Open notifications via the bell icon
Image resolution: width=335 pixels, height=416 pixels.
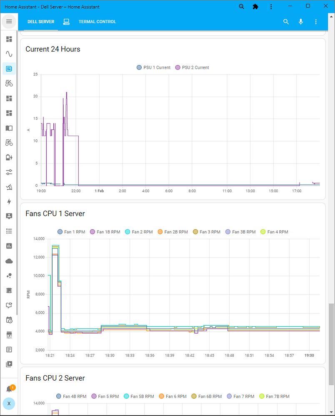pyautogui.click(x=9, y=388)
